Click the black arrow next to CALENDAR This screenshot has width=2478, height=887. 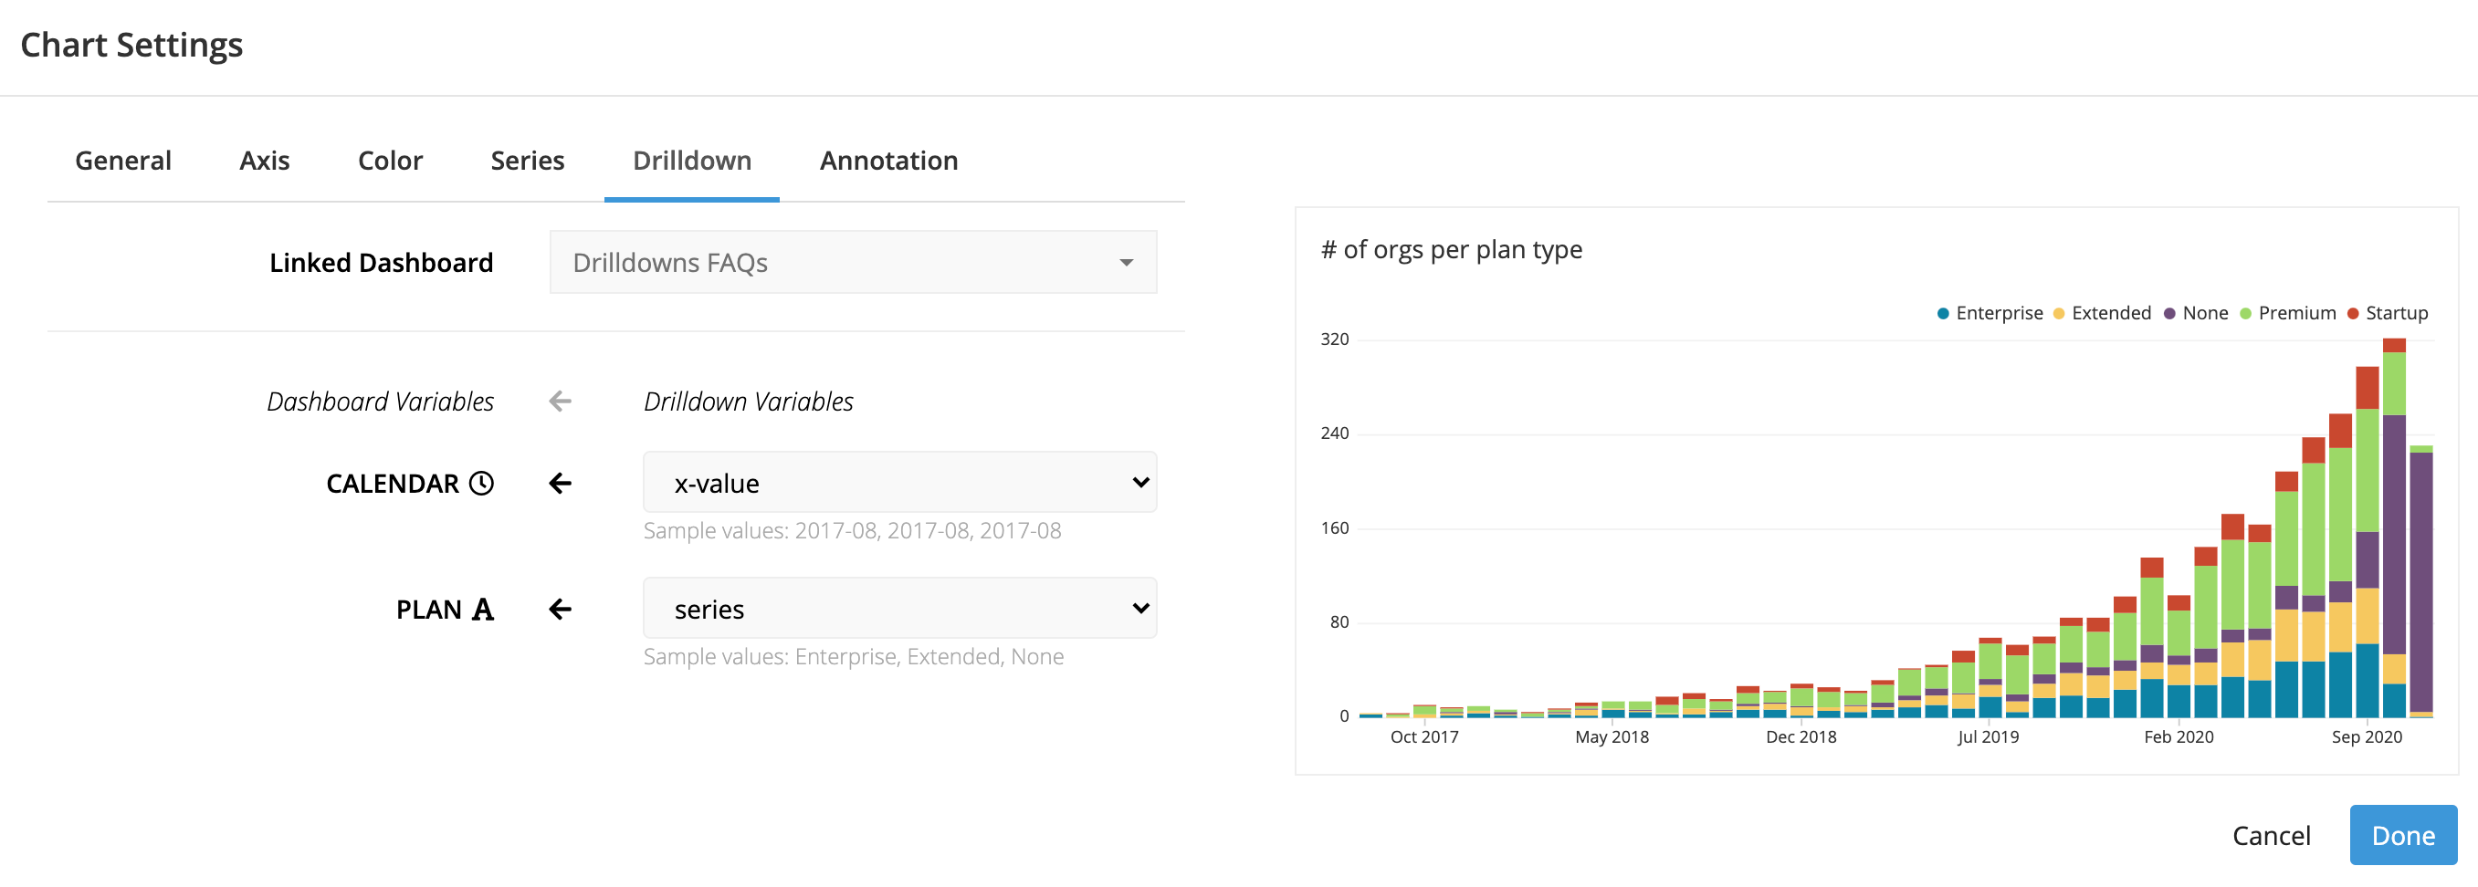[x=560, y=484]
